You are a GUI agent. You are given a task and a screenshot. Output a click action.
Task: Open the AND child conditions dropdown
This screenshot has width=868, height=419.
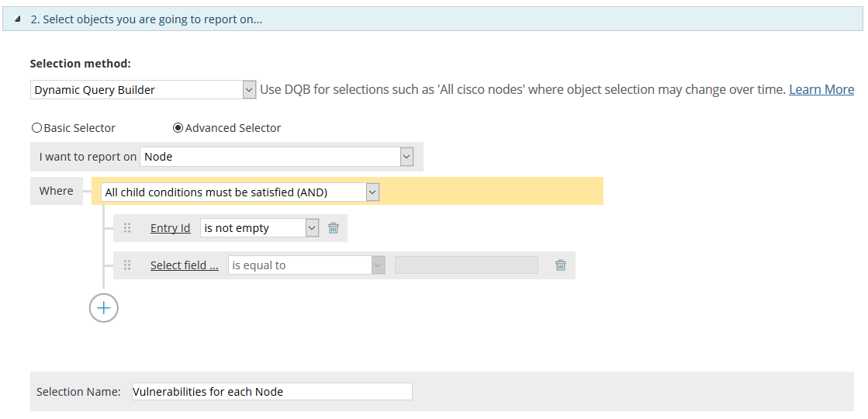(x=240, y=192)
